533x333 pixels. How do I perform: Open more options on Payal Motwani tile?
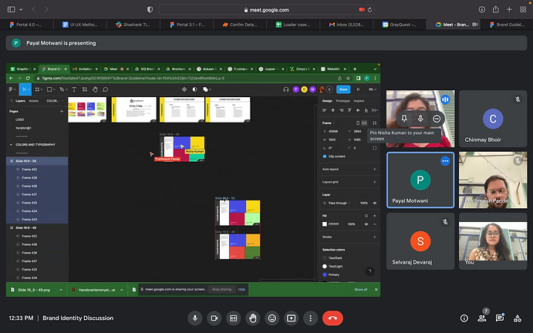(445, 161)
